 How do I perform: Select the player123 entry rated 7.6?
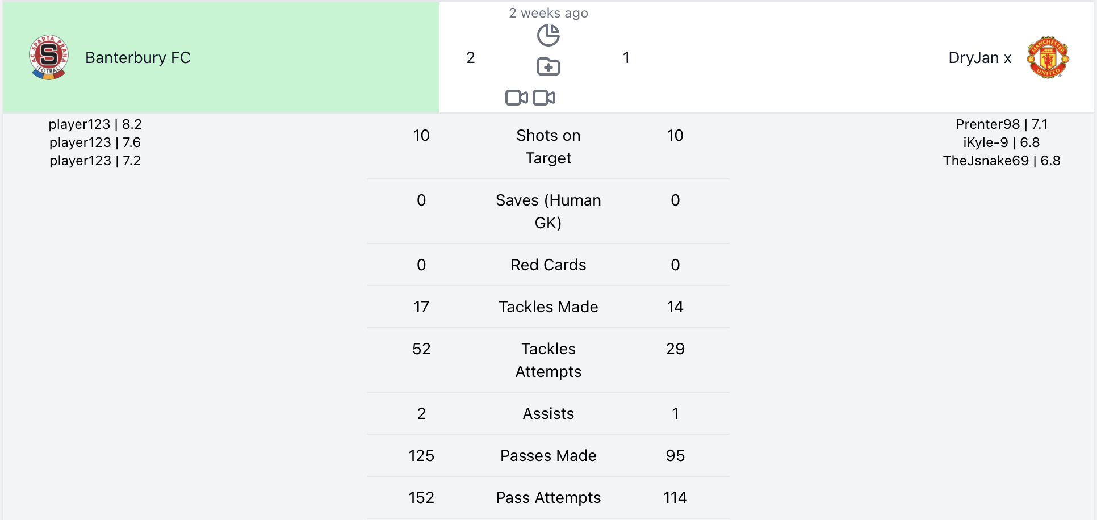coord(95,142)
